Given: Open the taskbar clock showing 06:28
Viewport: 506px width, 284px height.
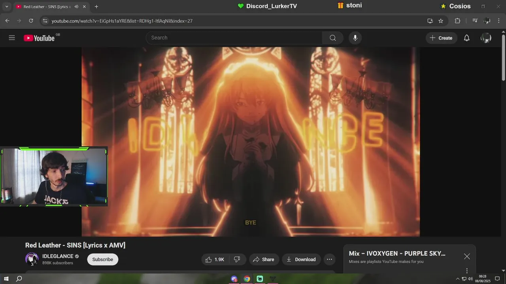Looking at the screenshot, I should (x=482, y=279).
